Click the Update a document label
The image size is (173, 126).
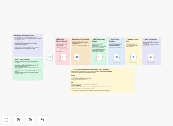click(x=133, y=61)
